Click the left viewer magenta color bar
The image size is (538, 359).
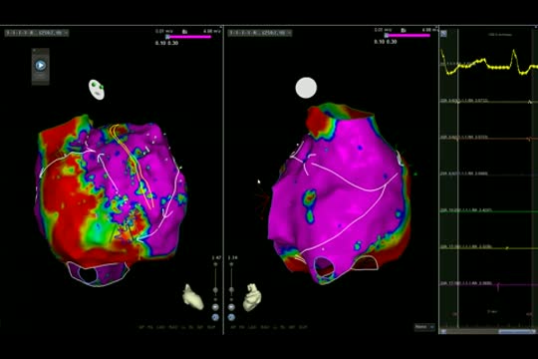[x=189, y=37]
